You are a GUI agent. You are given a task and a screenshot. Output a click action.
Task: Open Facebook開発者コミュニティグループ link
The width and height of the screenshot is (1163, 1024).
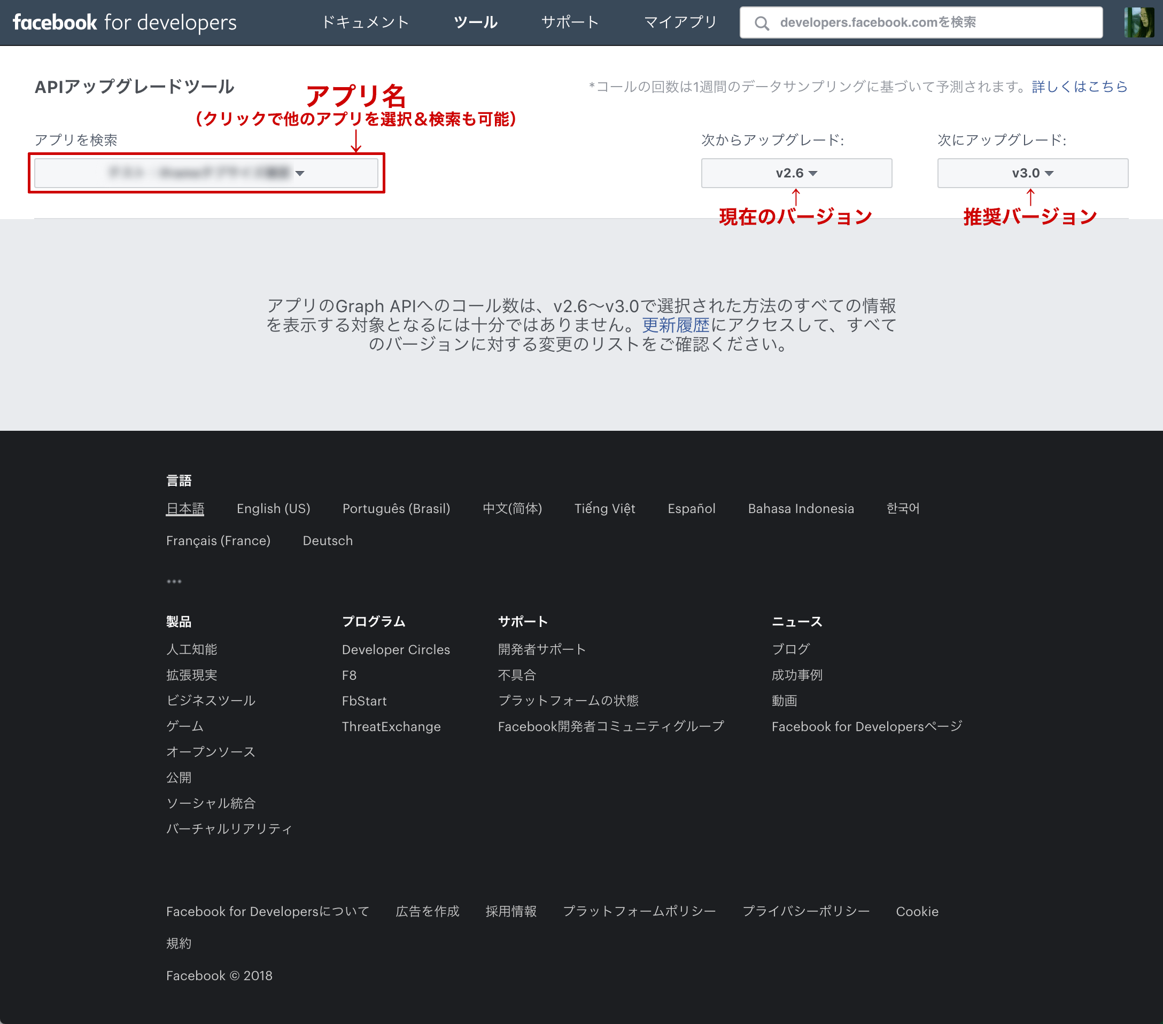coord(610,726)
